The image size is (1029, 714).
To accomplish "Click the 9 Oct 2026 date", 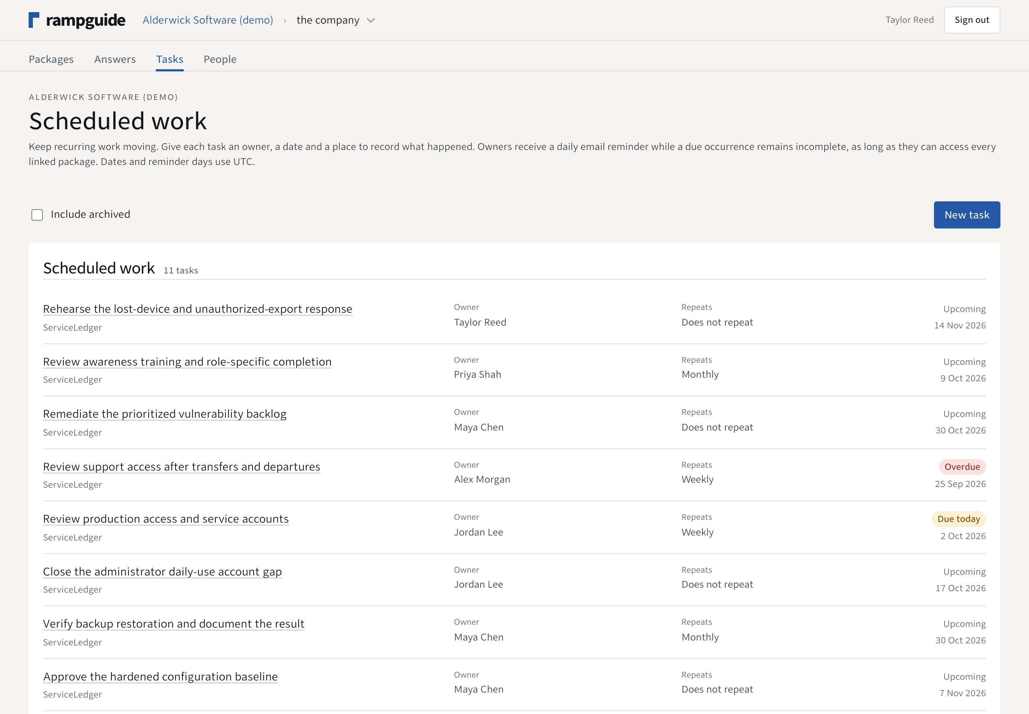I will 963,378.
